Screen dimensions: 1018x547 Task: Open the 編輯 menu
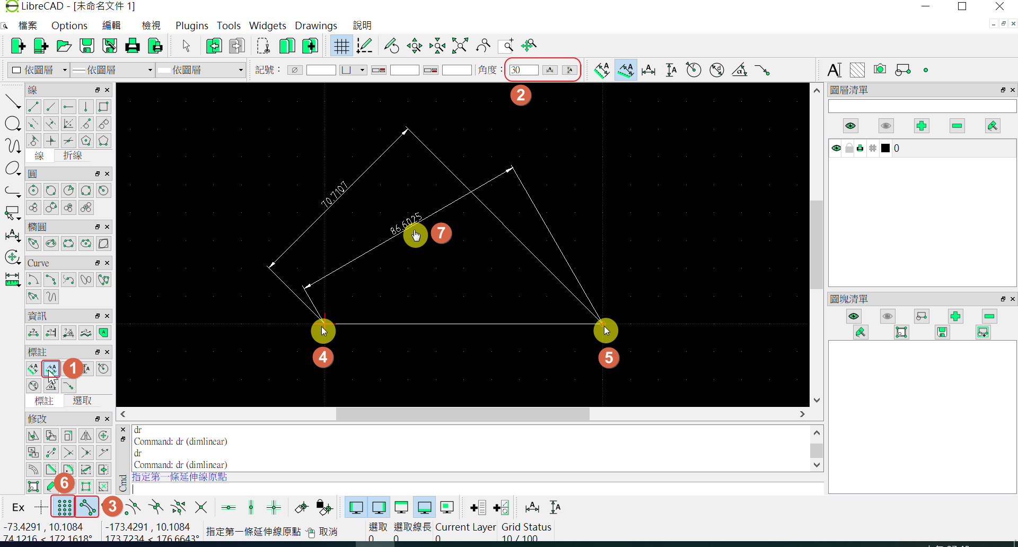(111, 25)
